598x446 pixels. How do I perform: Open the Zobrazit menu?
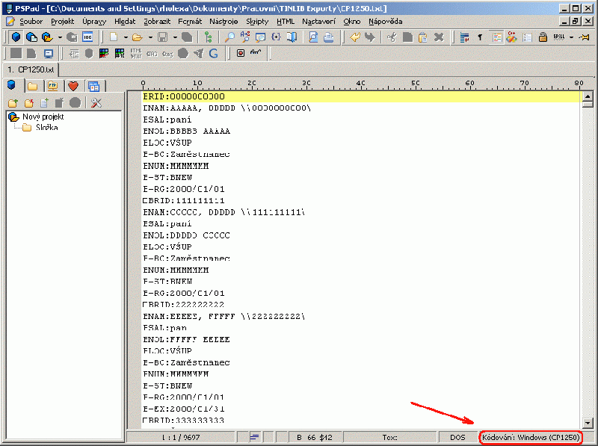coord(157,22)
